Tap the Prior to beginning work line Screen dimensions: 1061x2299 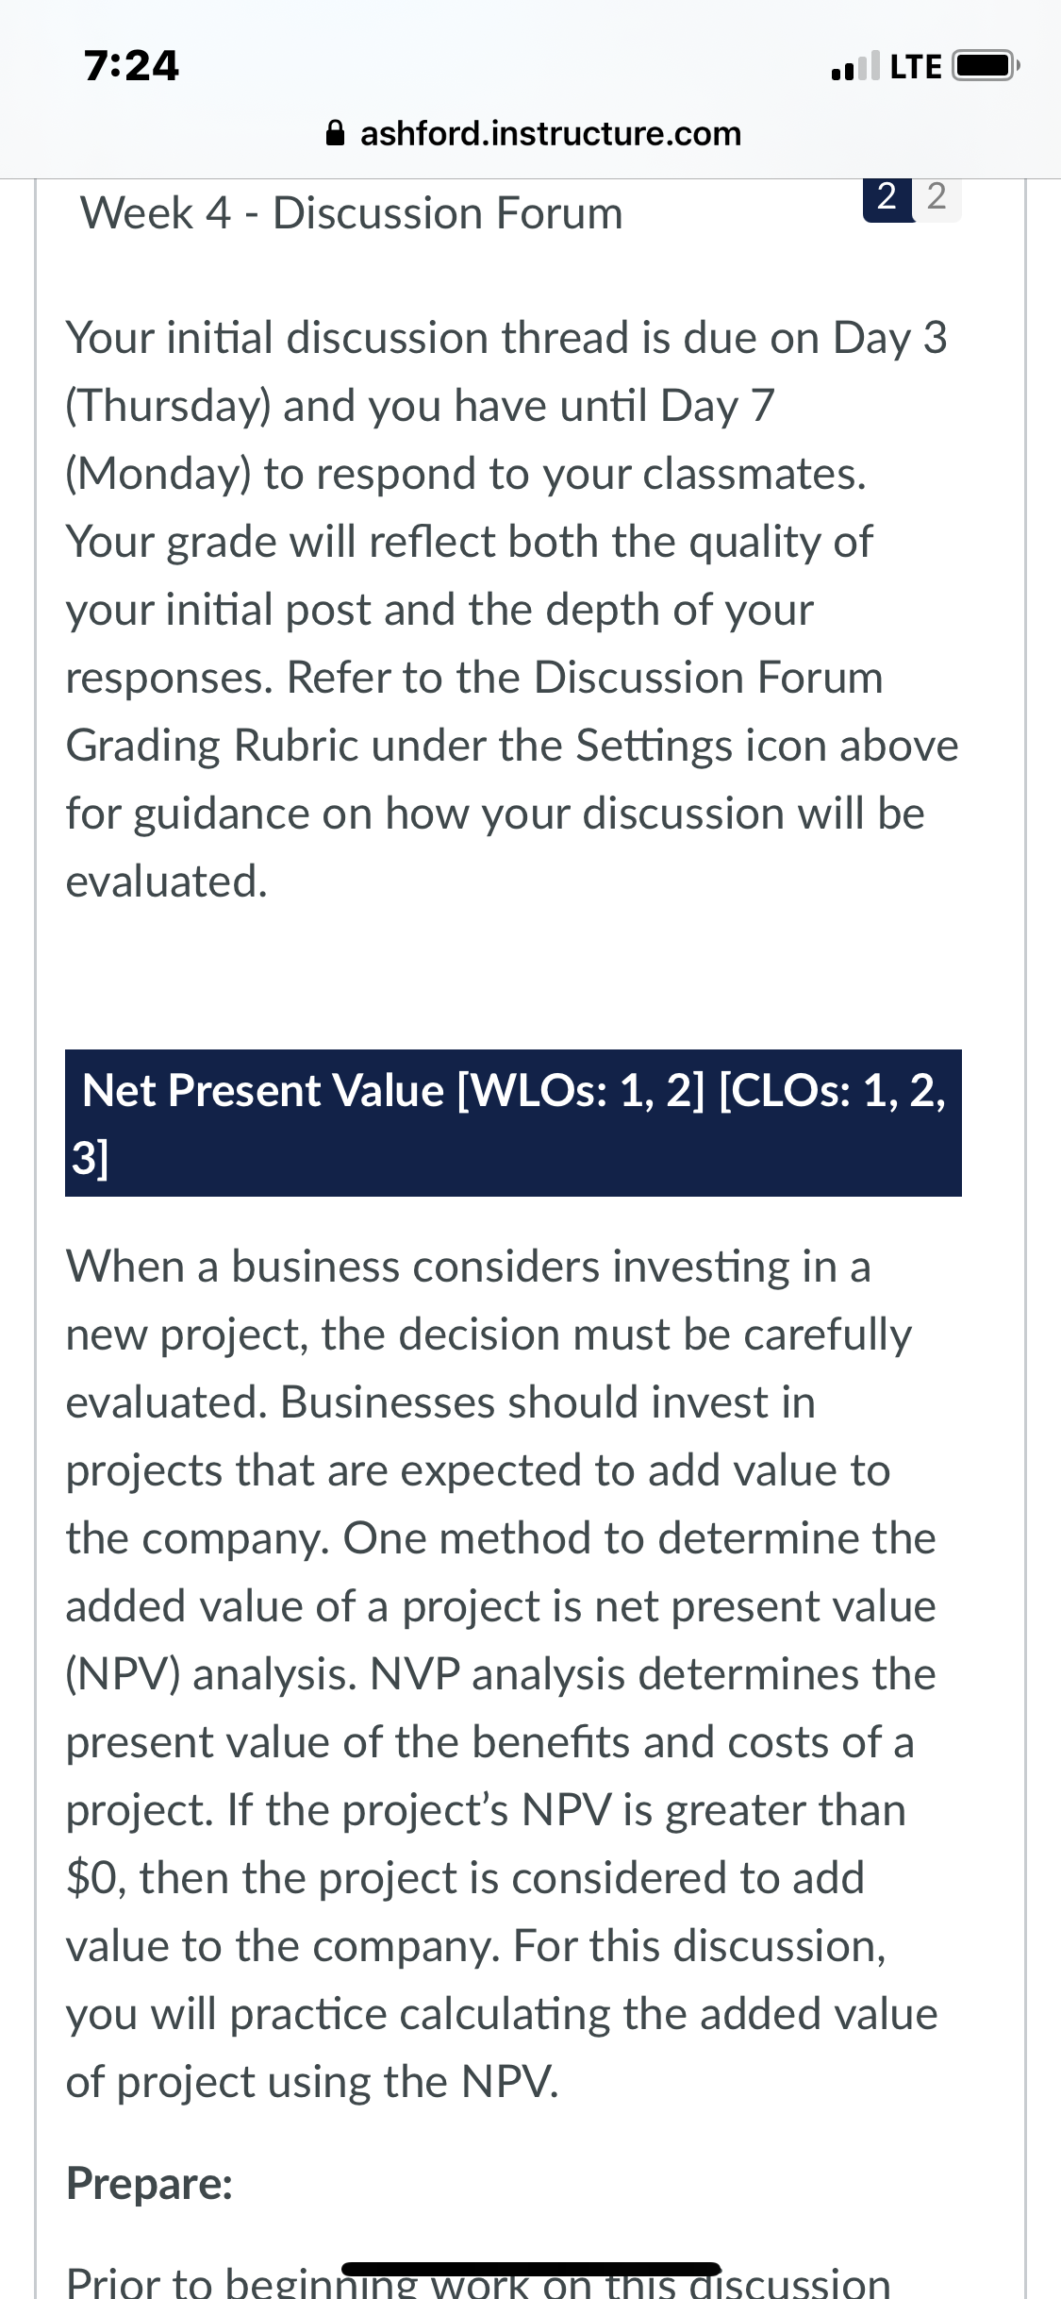(478, 2282)
